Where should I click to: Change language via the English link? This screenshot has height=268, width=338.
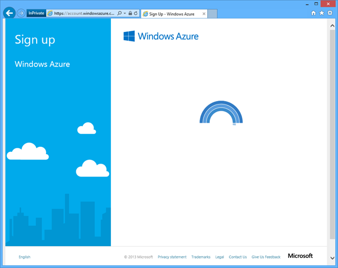coord(25,257)
